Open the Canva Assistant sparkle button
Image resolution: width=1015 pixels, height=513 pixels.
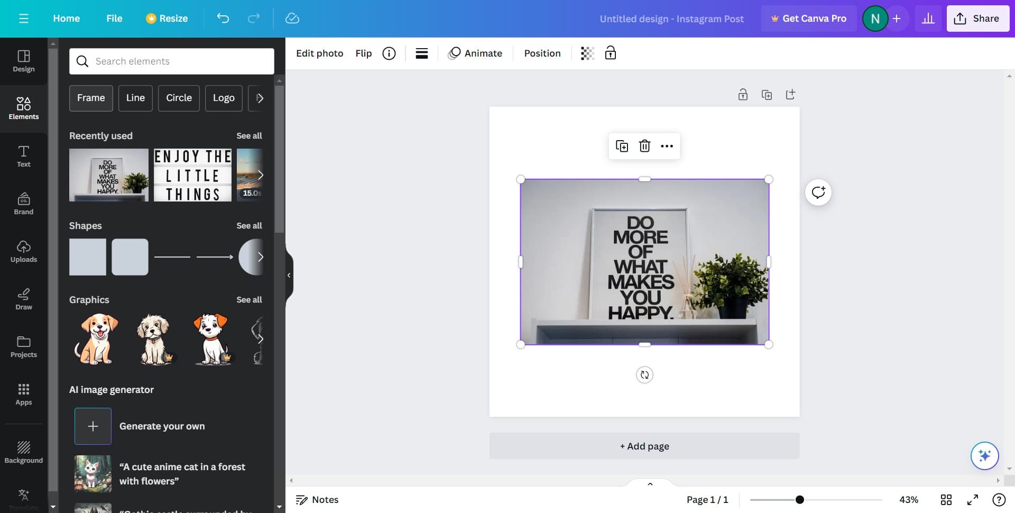click(x=984, y=455)
